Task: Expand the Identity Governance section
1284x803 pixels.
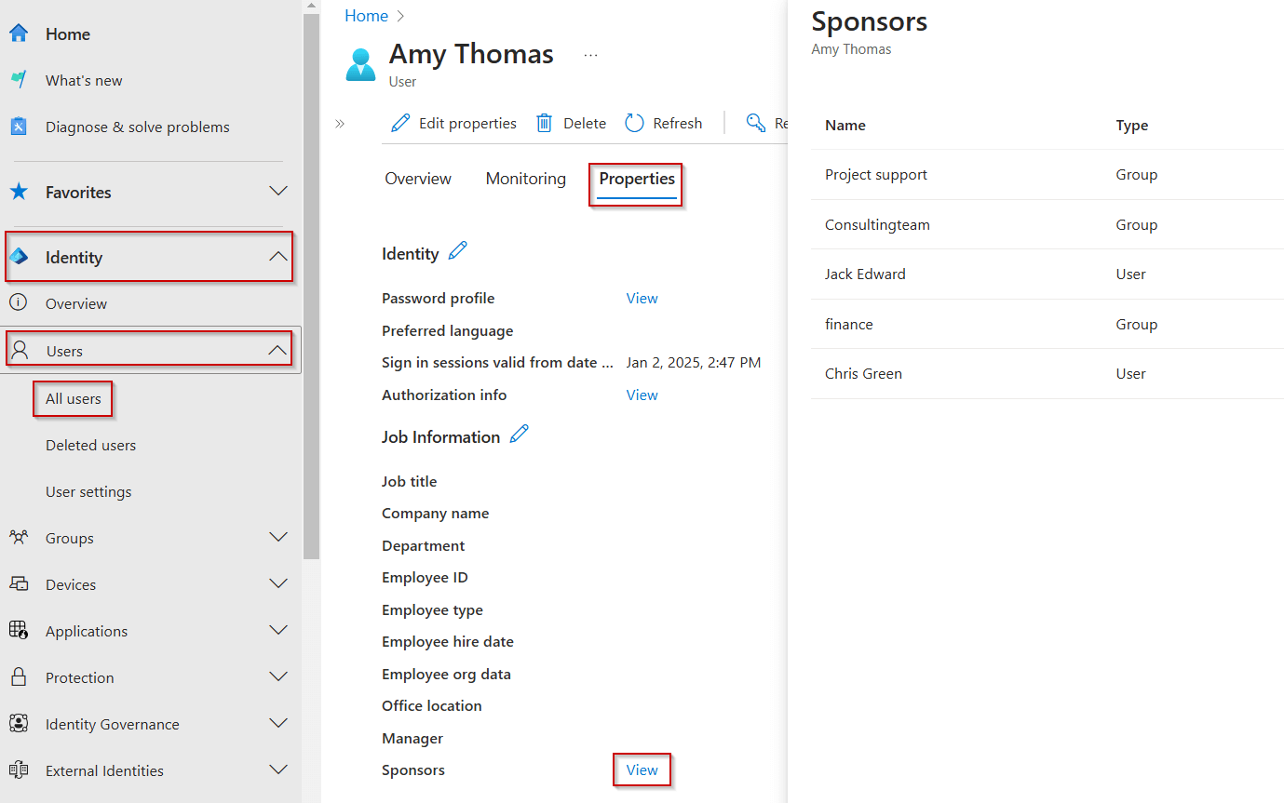Action: click(x=277, y=723)
